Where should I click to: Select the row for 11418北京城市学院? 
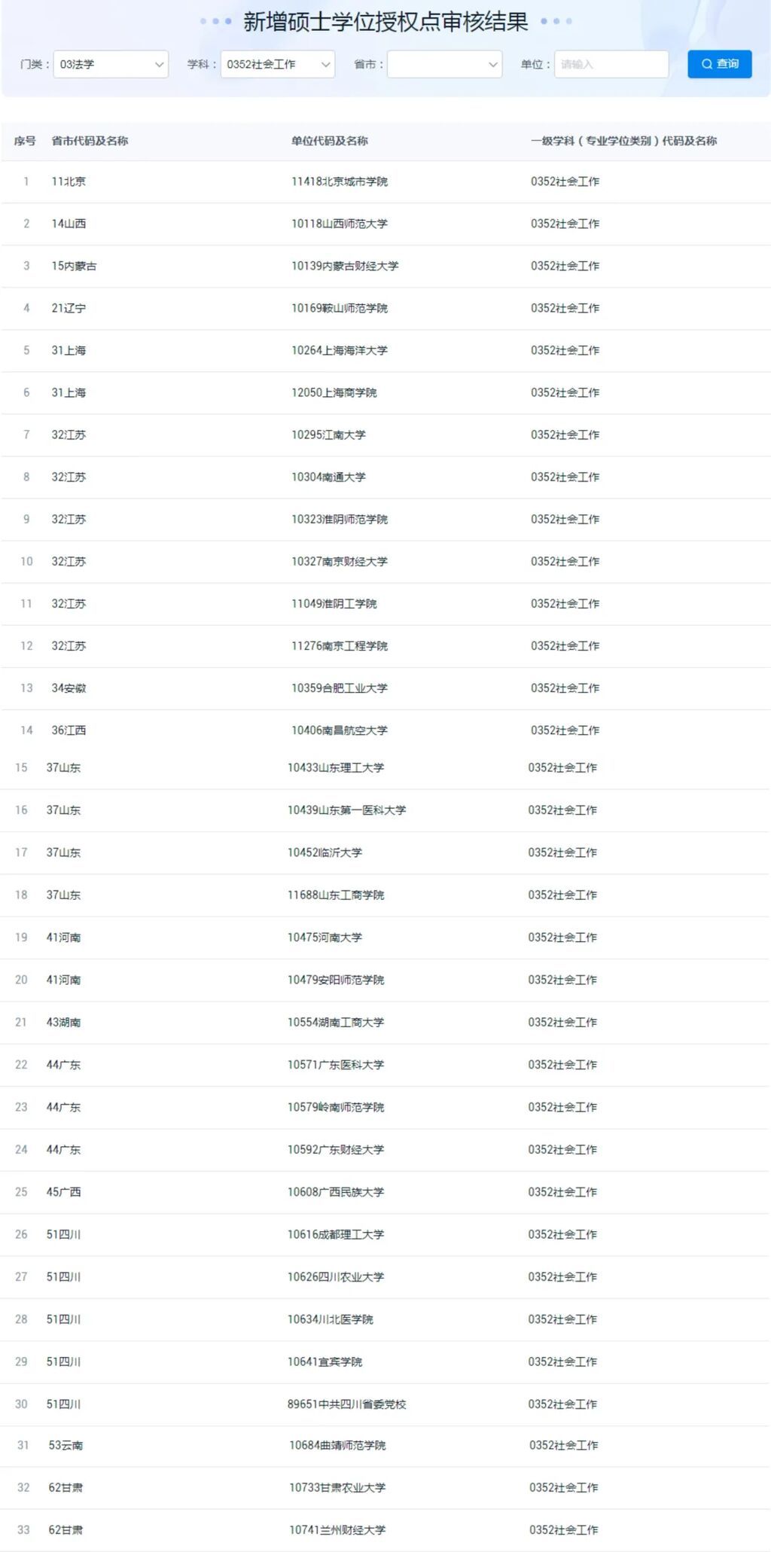pyautogui.click(x=385, y=181)
